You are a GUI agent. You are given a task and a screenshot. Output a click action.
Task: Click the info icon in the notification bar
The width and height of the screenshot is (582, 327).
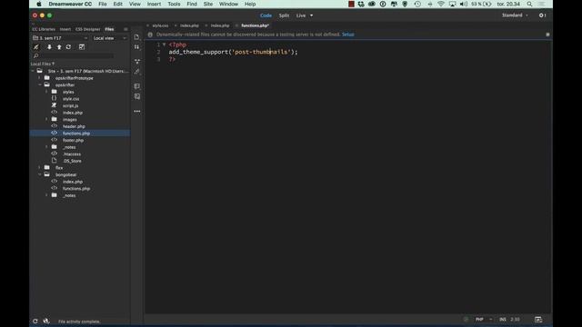tap(150, 35)
